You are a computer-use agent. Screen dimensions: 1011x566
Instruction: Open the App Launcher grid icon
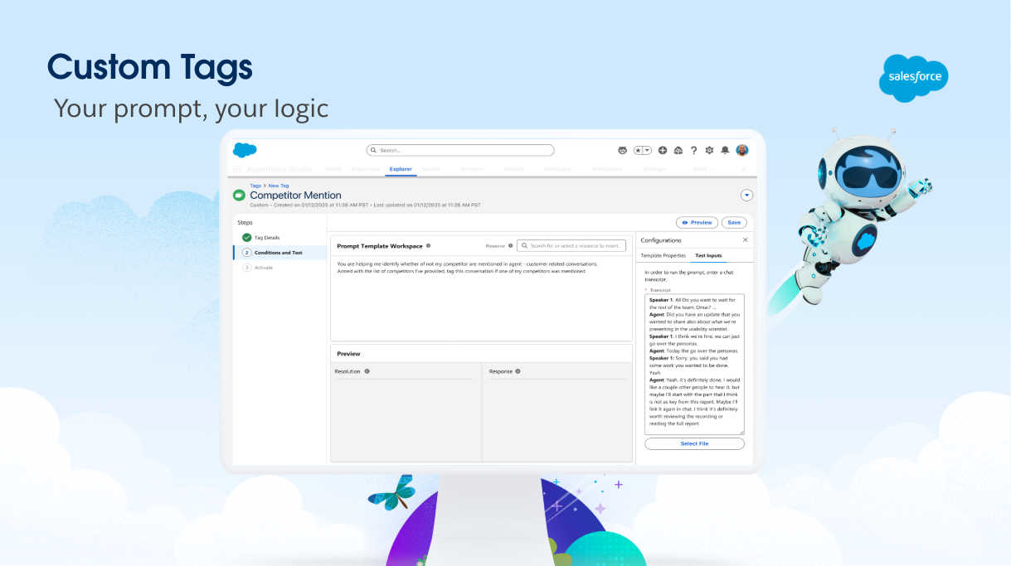click(237, 169)
